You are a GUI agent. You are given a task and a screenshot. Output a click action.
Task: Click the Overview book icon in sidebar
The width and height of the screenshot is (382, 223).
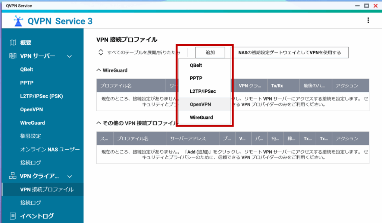click(13, 42)
